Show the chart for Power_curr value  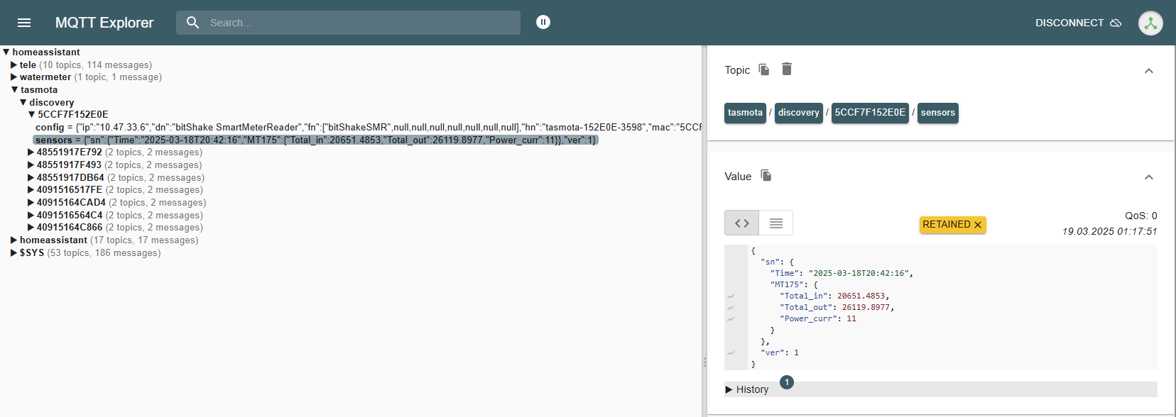(x=731, y=319)
